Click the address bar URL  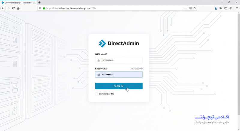coord(71,8)
